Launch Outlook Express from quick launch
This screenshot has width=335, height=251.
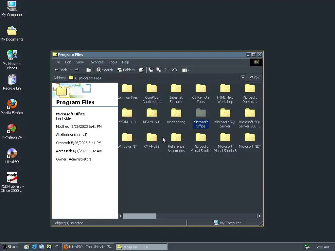point(42,247)
